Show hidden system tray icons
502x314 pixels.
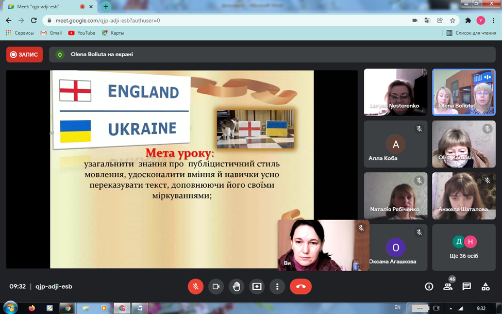tap(451, 309)
